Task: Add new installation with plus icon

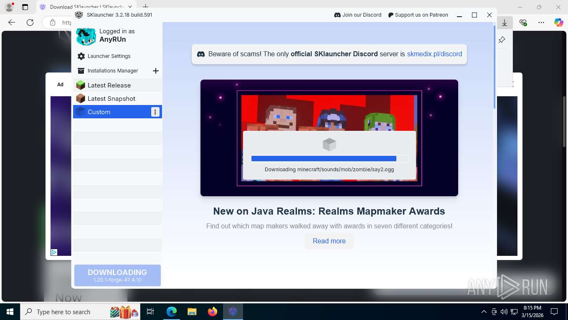Action: [x=156, y=71]
